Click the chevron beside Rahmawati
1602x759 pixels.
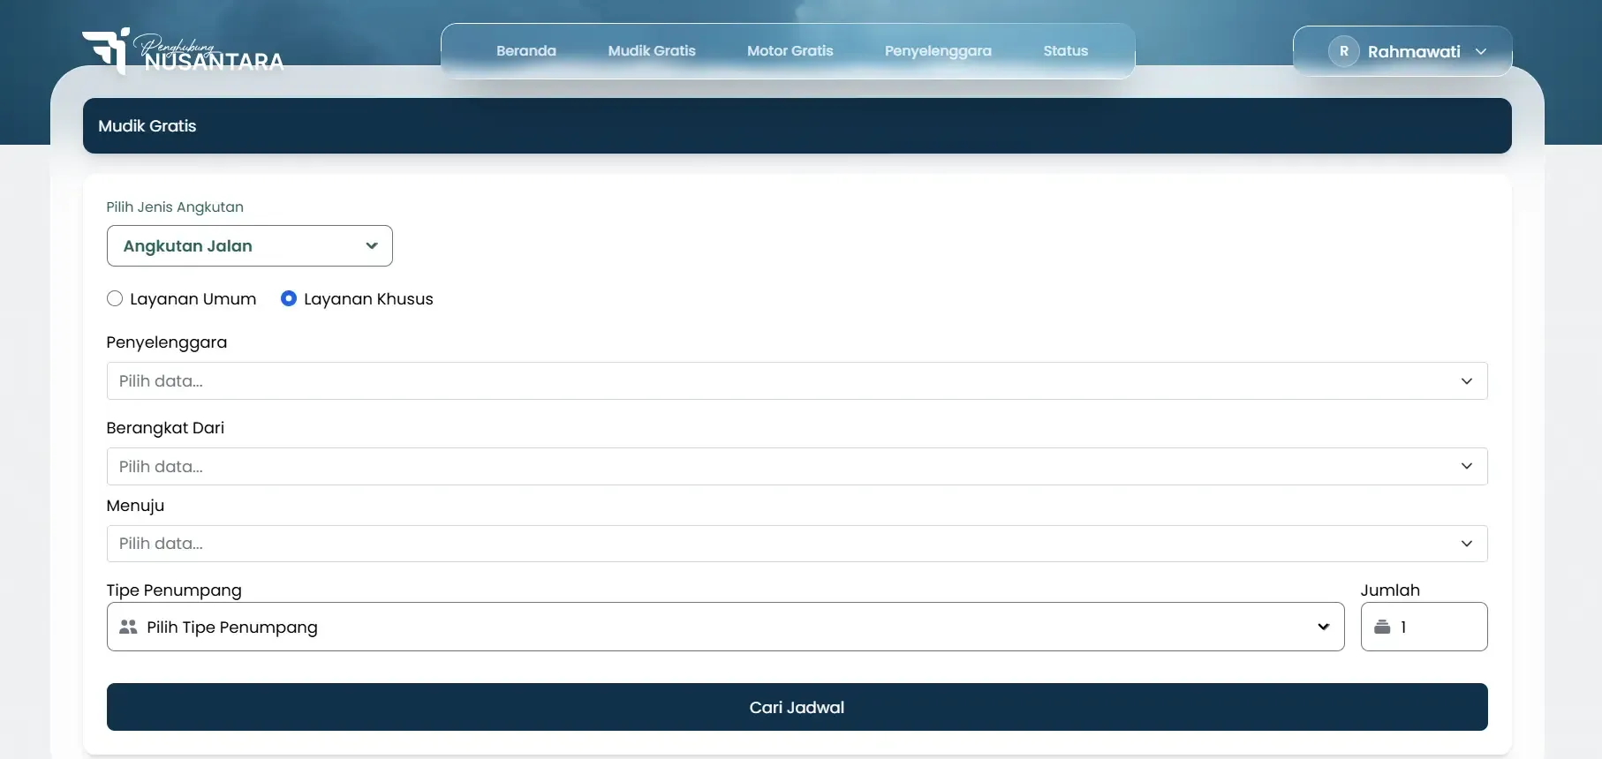coord(1481,51)
